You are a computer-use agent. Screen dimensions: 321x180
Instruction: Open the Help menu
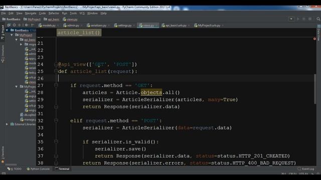pyautogui.click(x=104, y=13)
